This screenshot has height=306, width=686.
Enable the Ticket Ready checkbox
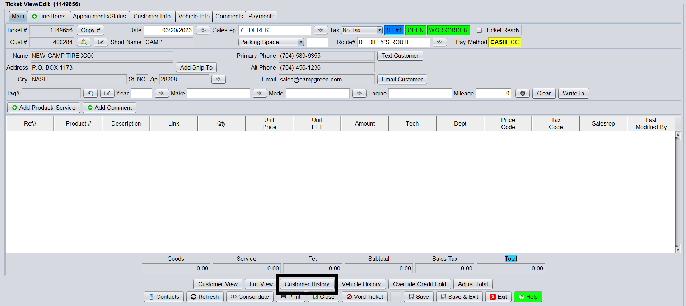[x=479, y=30]
